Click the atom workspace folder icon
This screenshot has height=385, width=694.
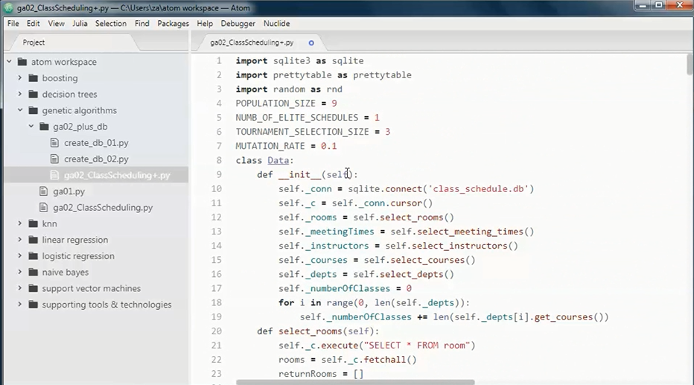[22, 62]
